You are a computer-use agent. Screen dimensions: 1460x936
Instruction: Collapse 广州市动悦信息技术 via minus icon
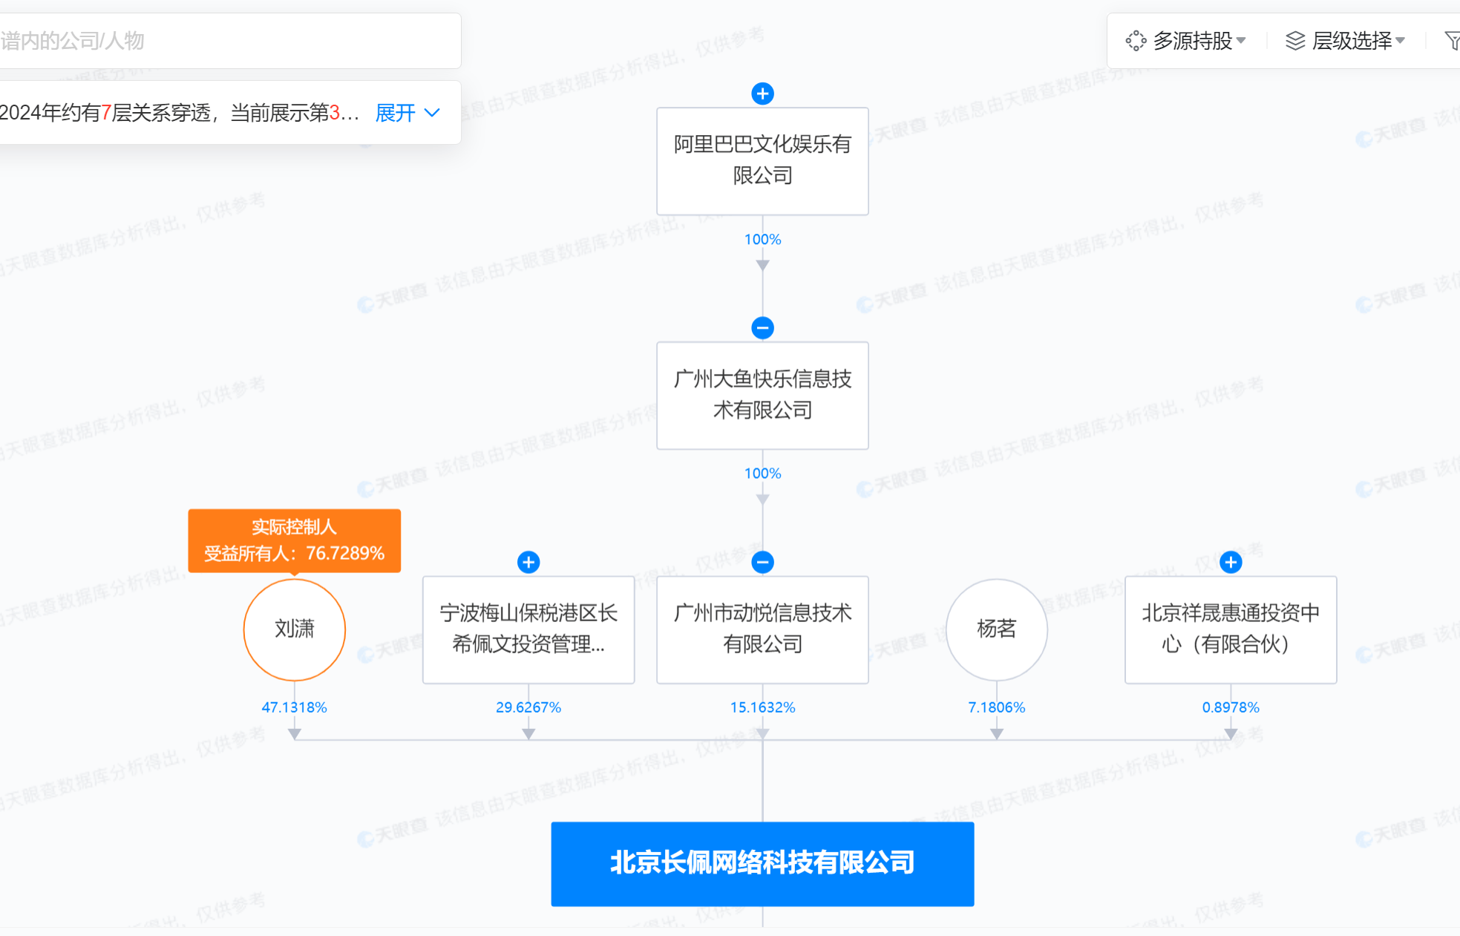(762, 562)
